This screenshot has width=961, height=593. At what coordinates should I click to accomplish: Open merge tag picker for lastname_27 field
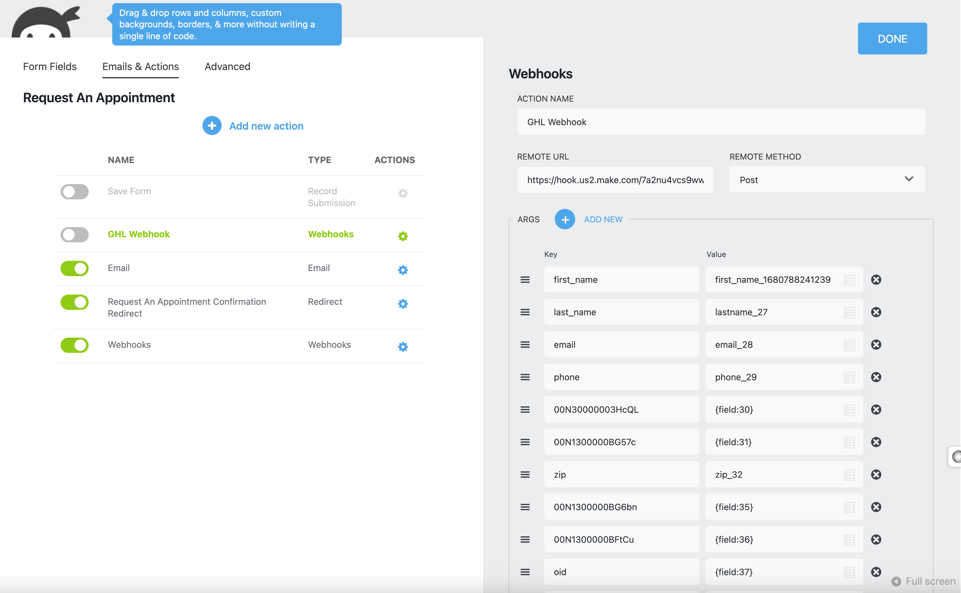tap(849, 312)
